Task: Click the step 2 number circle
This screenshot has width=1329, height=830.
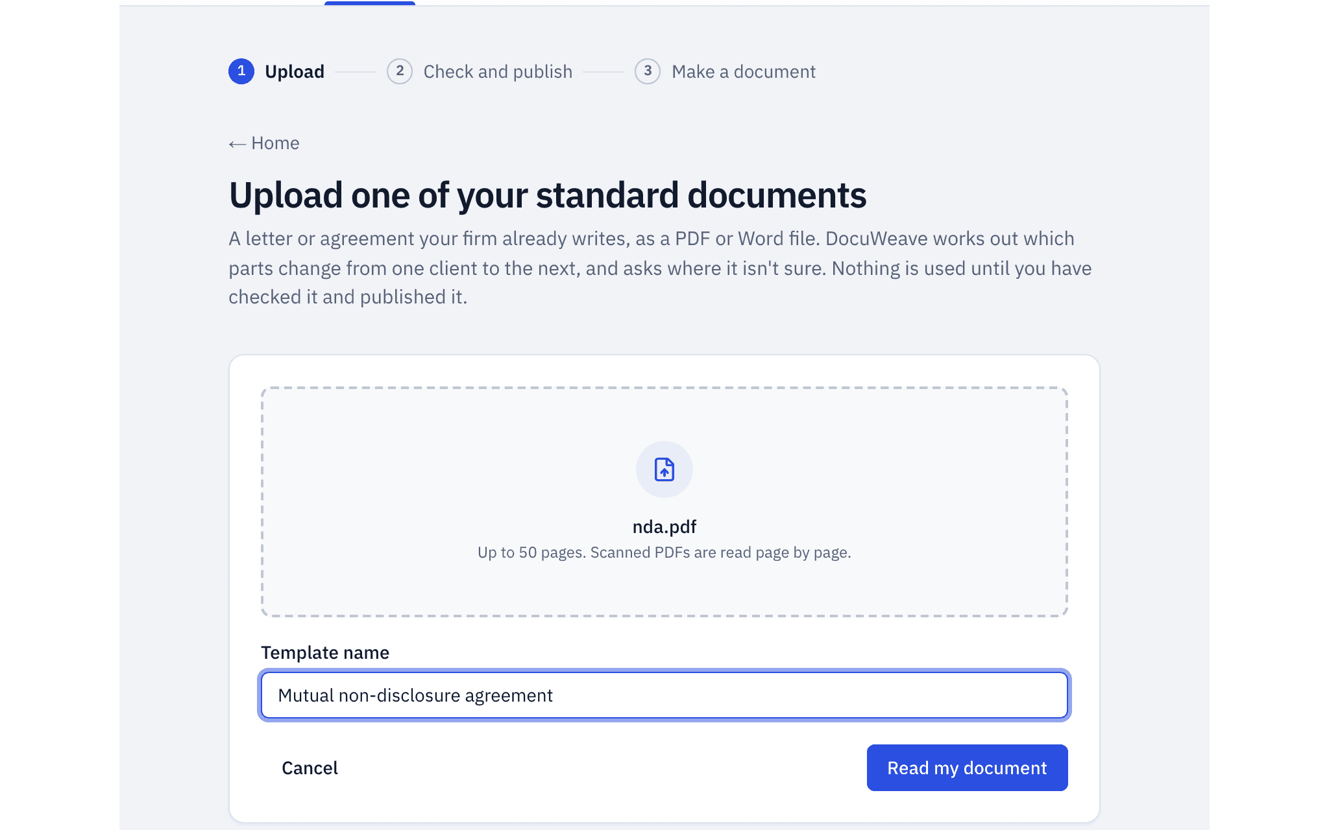Action: coord(400,71)
